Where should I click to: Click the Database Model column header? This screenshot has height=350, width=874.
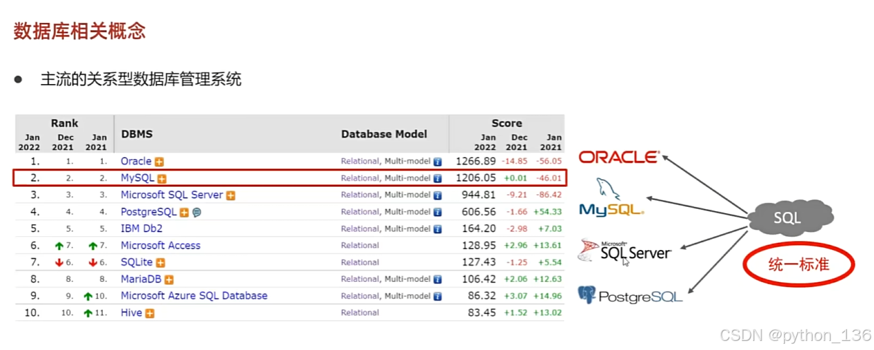click(x=385, y=134)
